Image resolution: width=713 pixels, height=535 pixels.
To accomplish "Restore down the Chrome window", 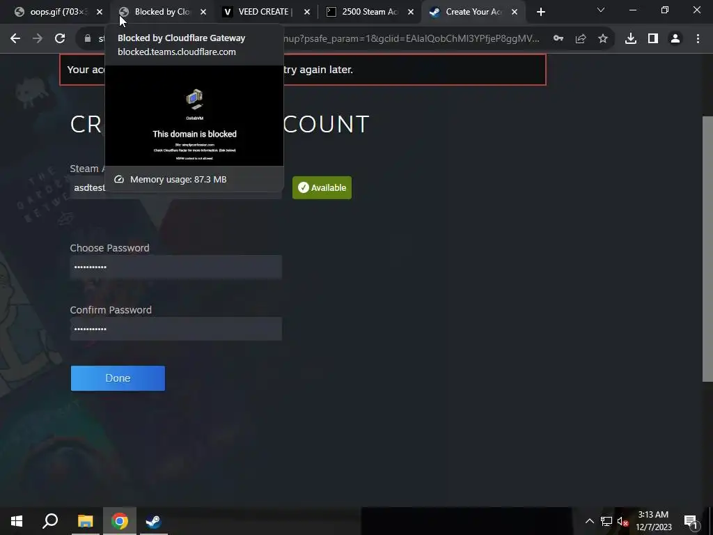I will point(665,10).
